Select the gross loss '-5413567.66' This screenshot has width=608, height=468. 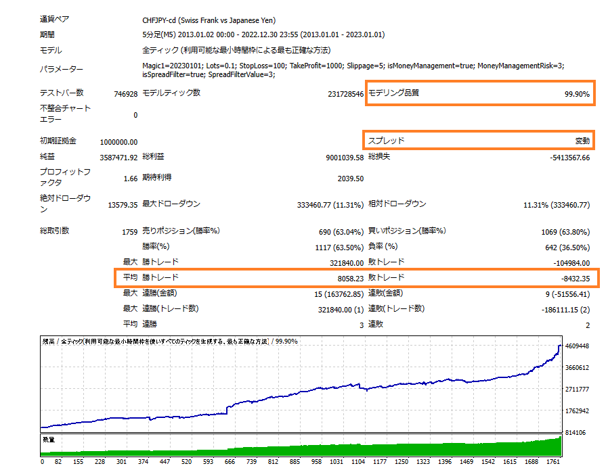click(569, 158)
